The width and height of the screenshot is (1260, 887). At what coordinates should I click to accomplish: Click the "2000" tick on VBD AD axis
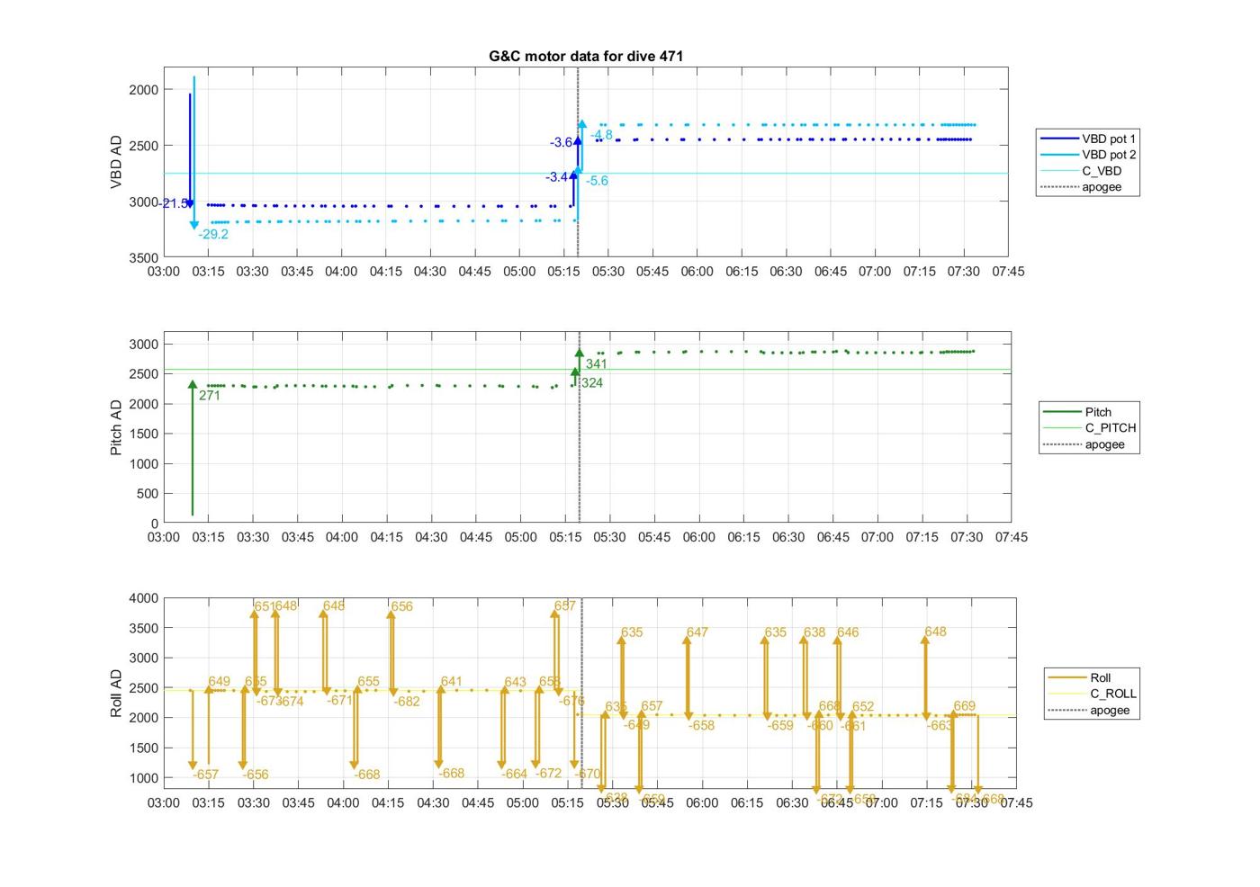[x=144, y=90]
